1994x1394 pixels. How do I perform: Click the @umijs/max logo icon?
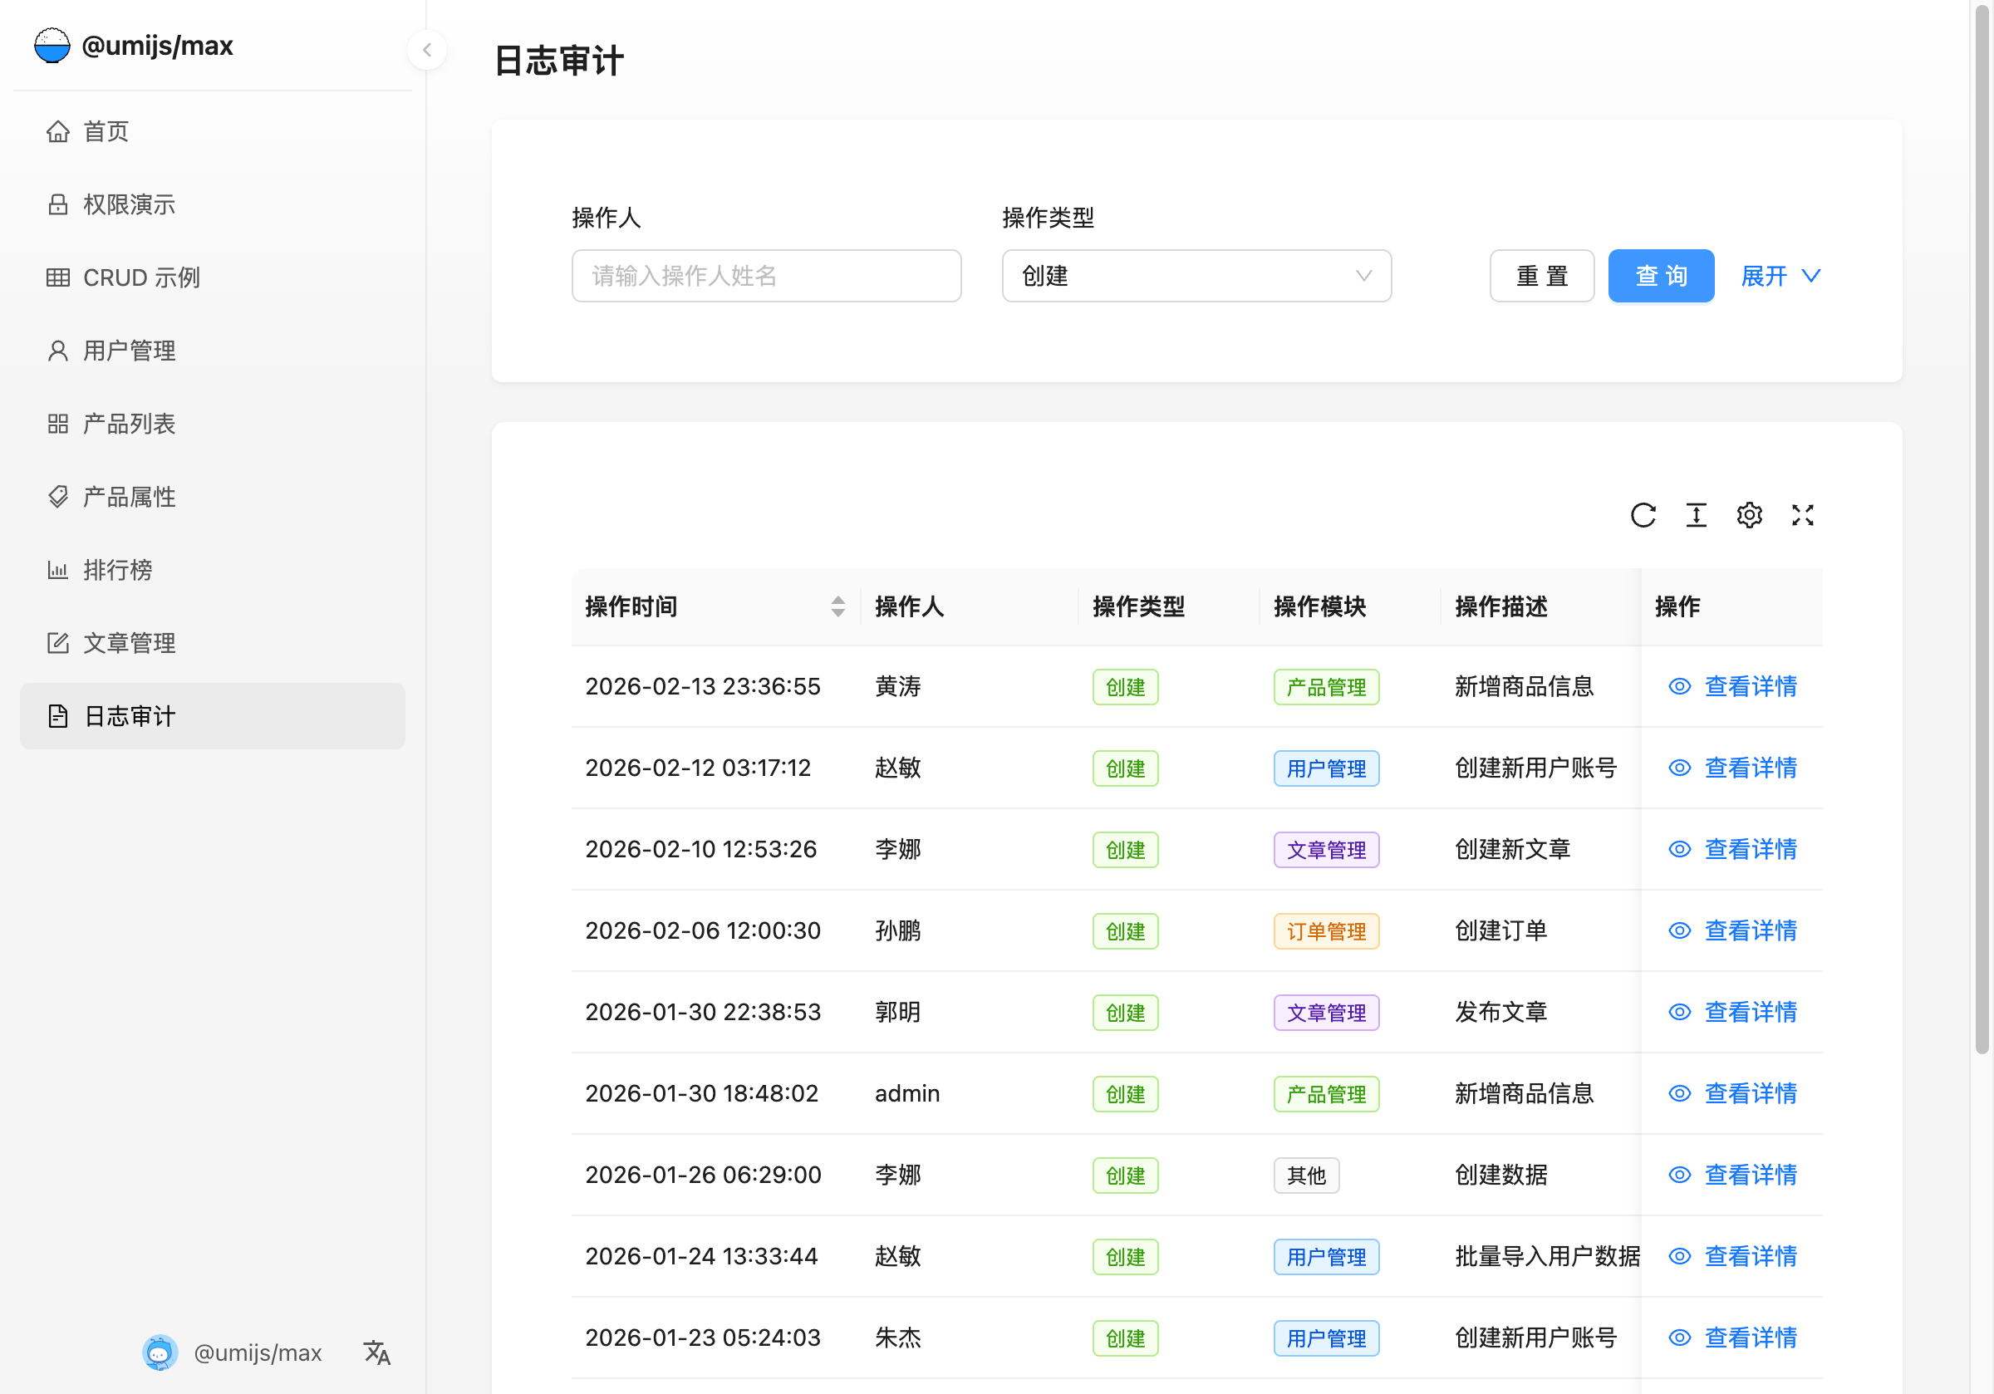(x=52, y=45)
